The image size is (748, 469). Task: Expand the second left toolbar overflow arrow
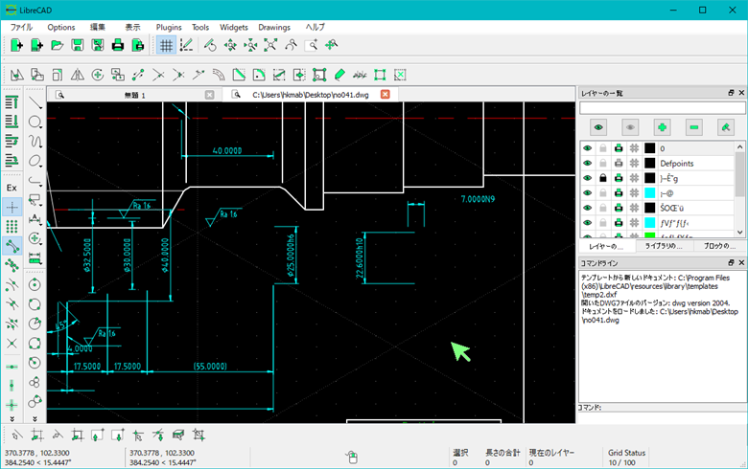coord(35,417)
